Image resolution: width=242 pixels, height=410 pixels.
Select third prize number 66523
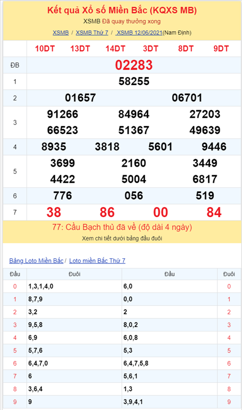63,130
